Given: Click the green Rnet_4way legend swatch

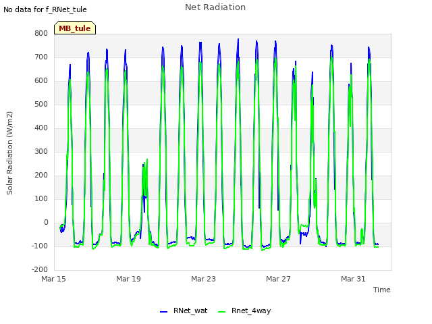Looking at the screenshot, I should (x=221, y=312).
